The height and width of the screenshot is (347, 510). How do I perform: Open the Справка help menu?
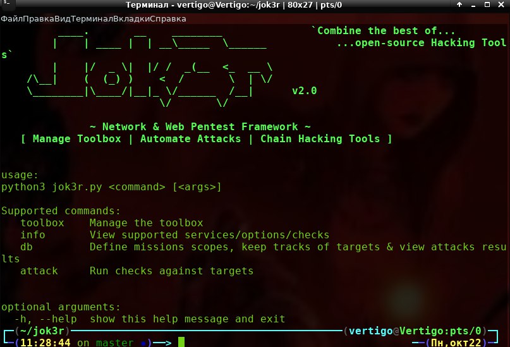click(x=168, y=19)
